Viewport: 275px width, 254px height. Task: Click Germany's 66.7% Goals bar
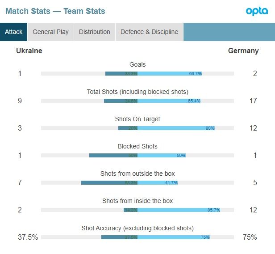pos(170,74)
